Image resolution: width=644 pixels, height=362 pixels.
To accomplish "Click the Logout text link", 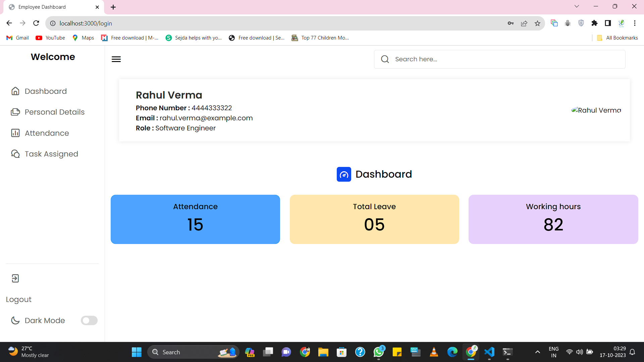I will (18, 299).
